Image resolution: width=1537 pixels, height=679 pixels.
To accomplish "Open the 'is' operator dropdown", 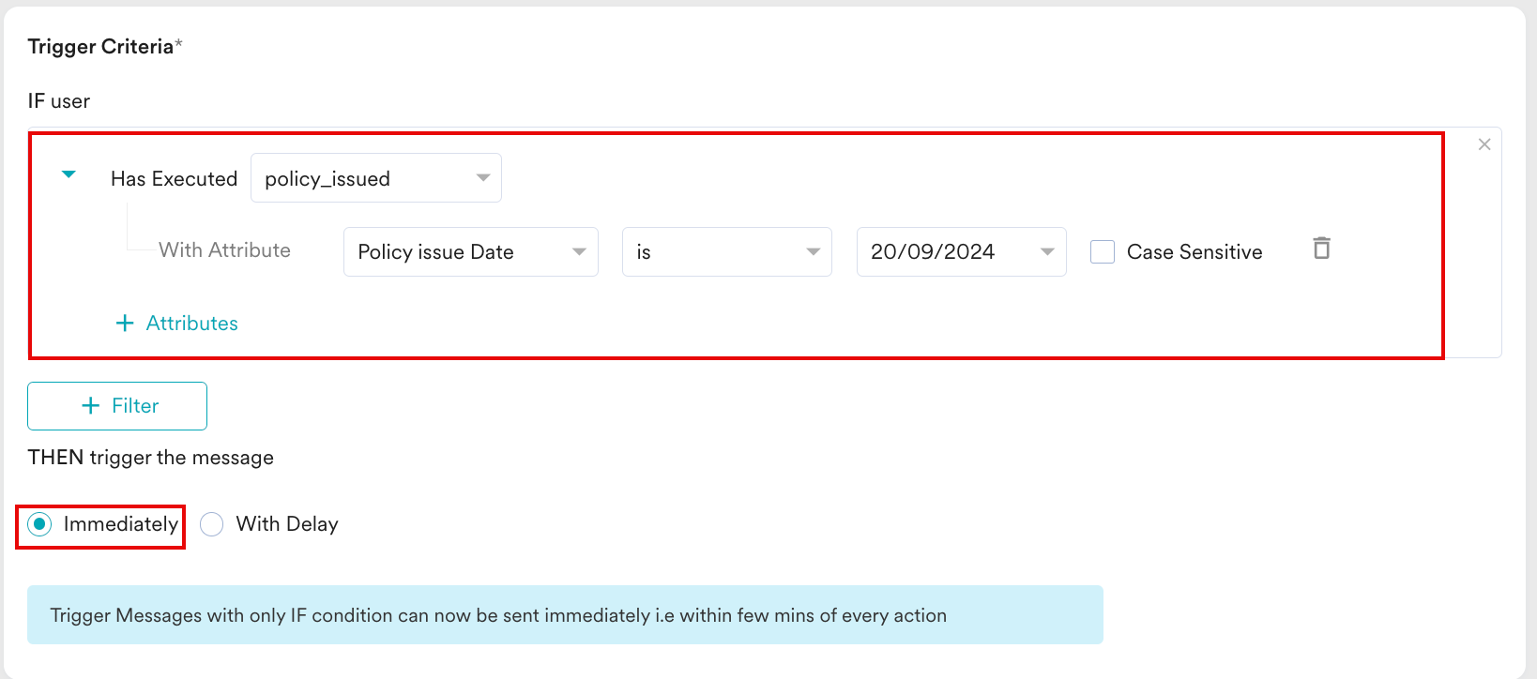I will (x=727, y=251).
